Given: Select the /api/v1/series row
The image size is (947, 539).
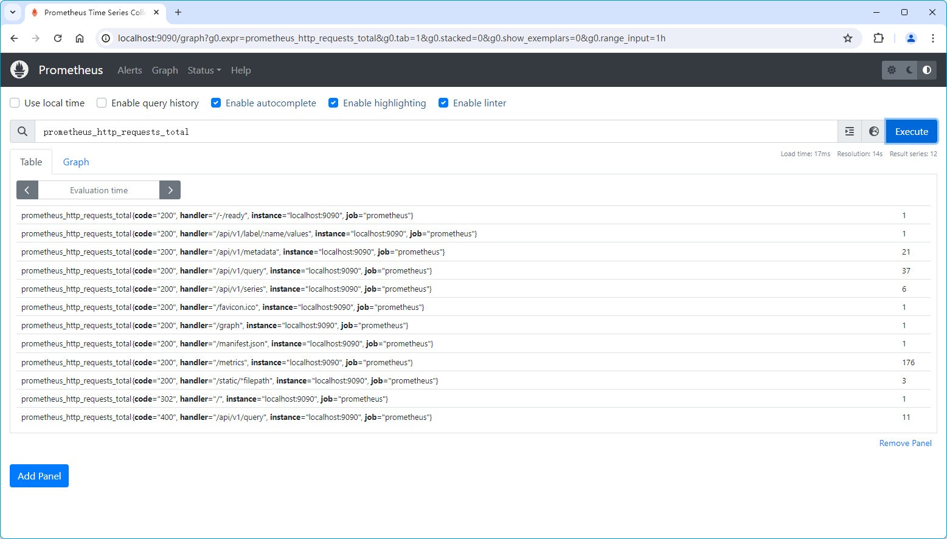Looking at the screenshot, I should point(473,289).
